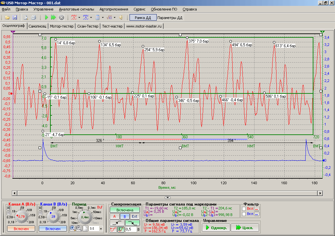Open the 1:1 zoom ratio dropdown
Image resolution: width=335 pixels, height=236 pixels.
click(x=101, y=229)
